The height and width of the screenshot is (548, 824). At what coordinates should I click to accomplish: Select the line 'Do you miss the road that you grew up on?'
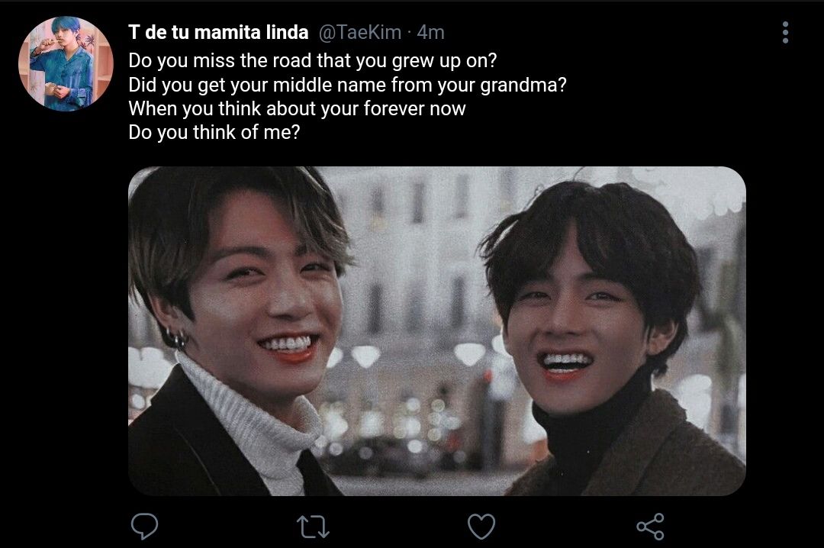pos(312,60)
